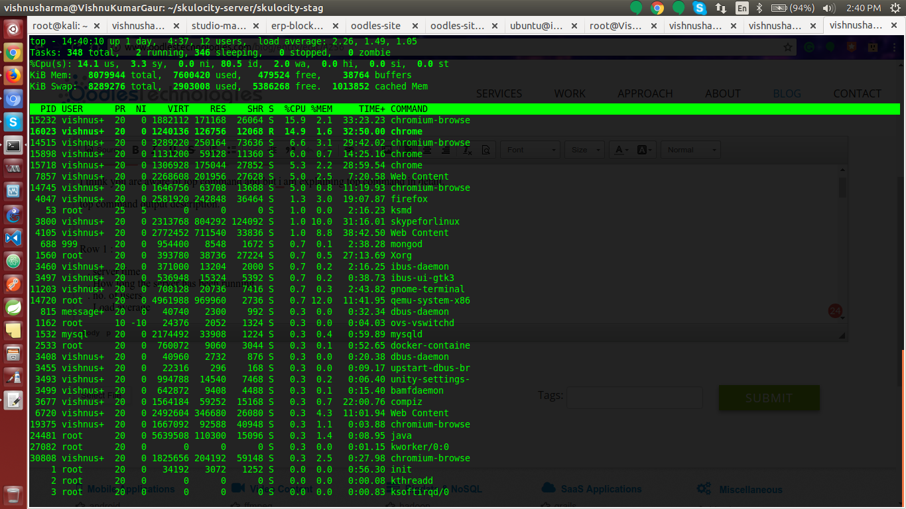The image size is (906, 509).
Task: Click the 'java' process command text
Action: (x=401, y=435)
